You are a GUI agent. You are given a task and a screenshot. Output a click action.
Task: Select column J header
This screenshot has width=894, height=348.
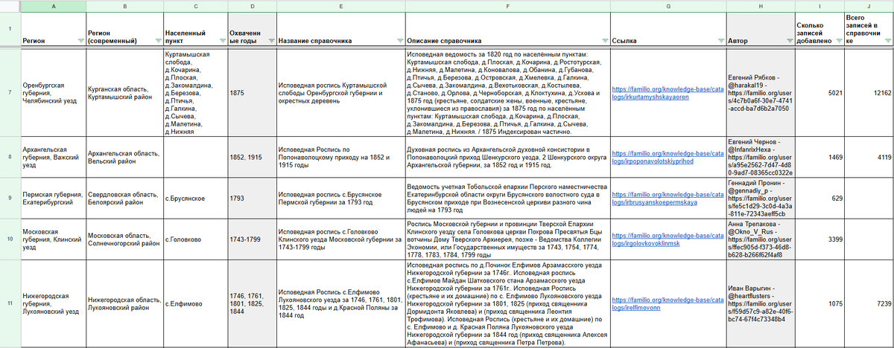[x=869, y=5]
